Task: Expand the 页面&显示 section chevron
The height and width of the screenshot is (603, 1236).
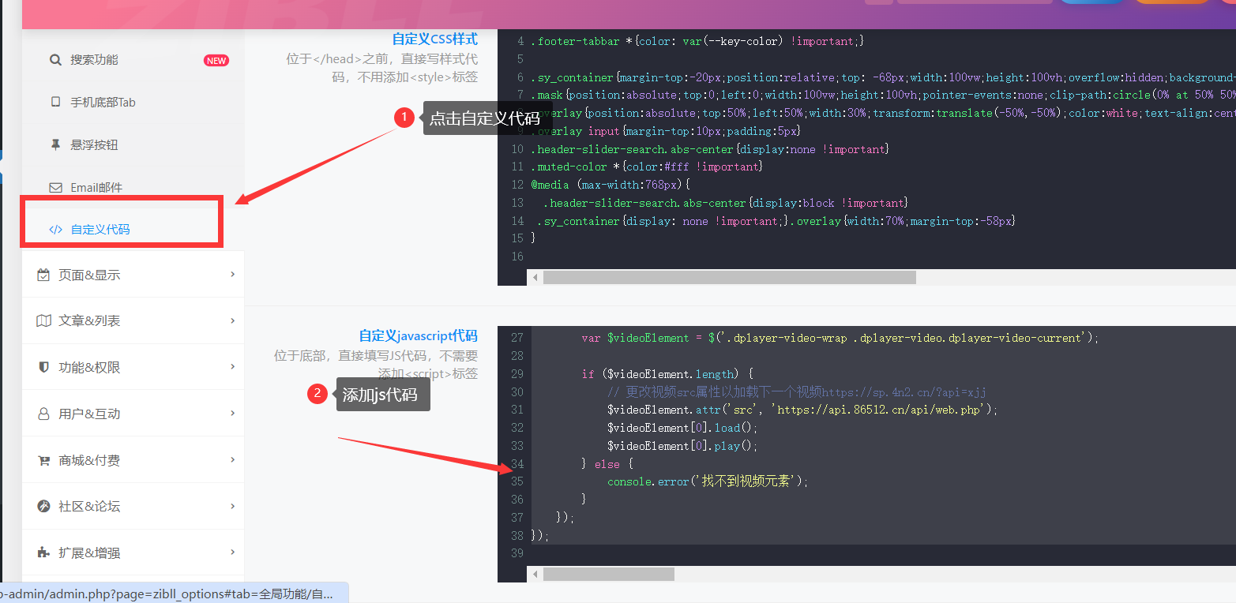Action: [232, 275]
